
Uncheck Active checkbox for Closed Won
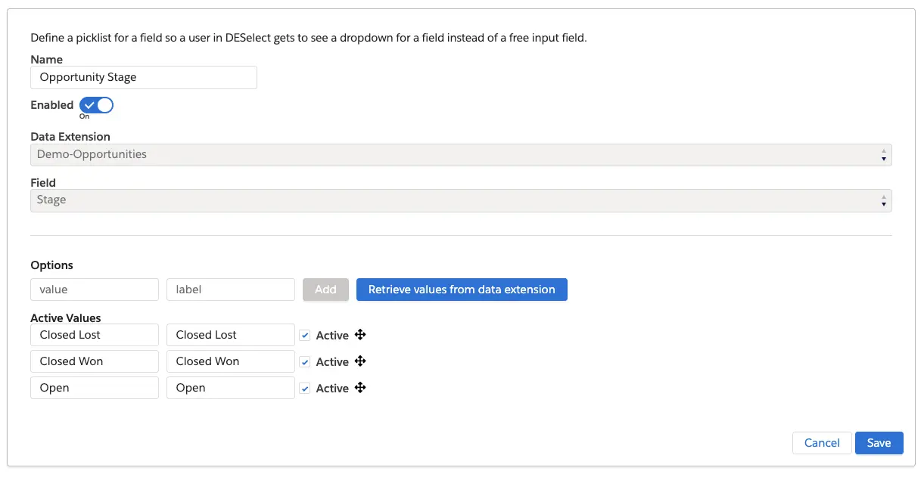click(305, 362)
